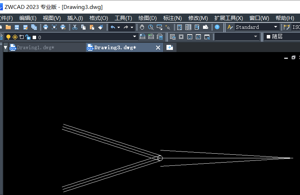This screenshot has height=195, width=300.
Task: Select the Realtime Zoom tool
Action: click(151, 27)
